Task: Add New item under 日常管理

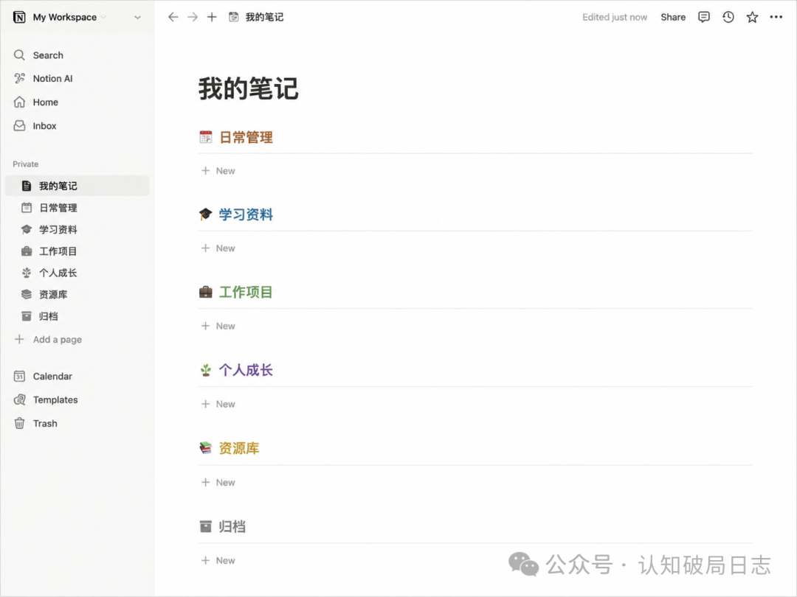Action: [218, 171]
